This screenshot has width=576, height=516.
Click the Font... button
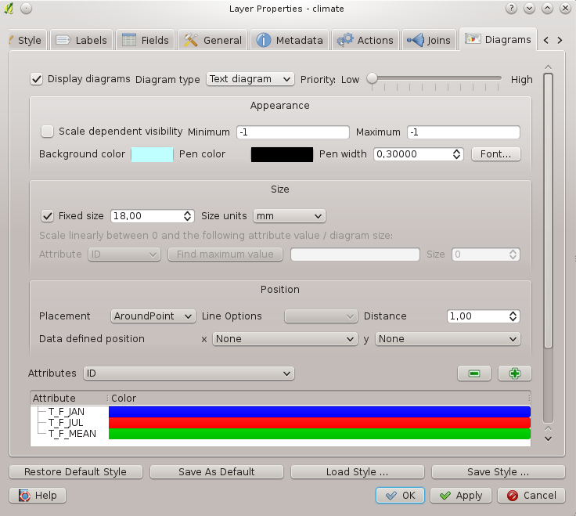tap(495, 154)
